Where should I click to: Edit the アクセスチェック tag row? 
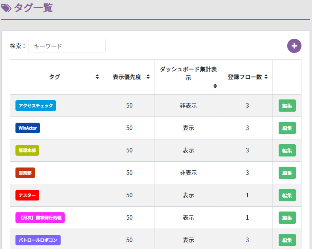tap(287, 106)
